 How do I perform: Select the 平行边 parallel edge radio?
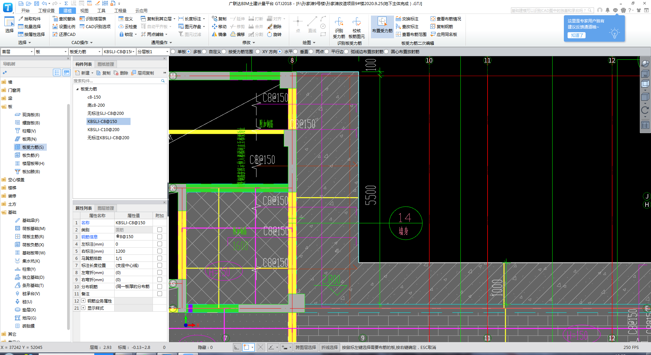(327, 51)
